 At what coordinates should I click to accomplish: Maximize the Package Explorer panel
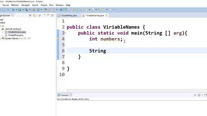coord(52,15)
